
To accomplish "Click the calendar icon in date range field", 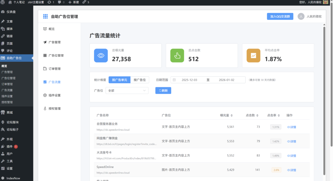I will coord(174,80).
